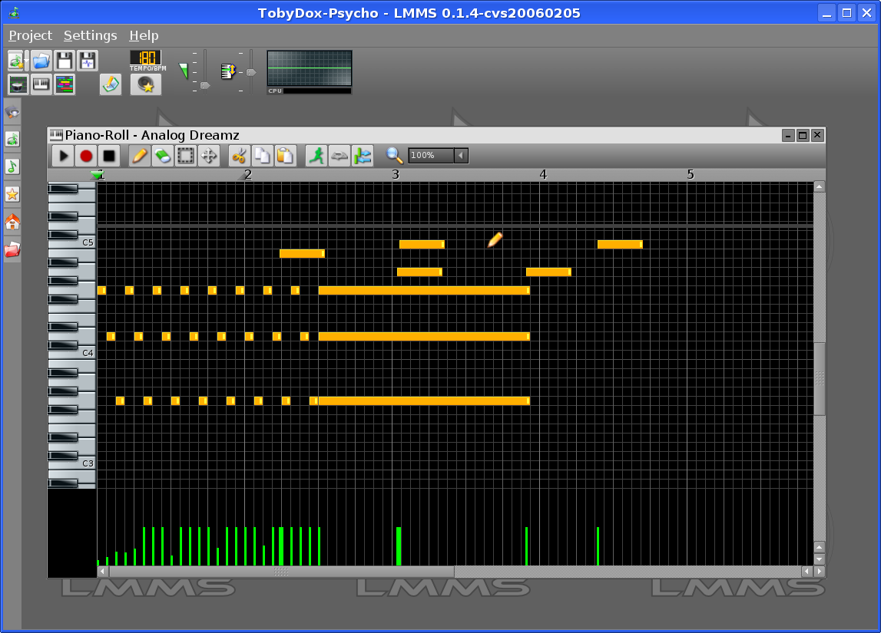This screenshot has width=881, height=633.
Task: Open the dropdown arrow beside the new project button
Action: pyautogui.click(x=26, y=61)
